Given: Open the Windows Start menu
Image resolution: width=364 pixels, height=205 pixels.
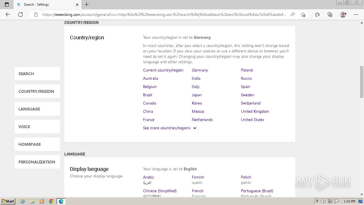Looking at the screenshot, I should (x=8, y=201).
